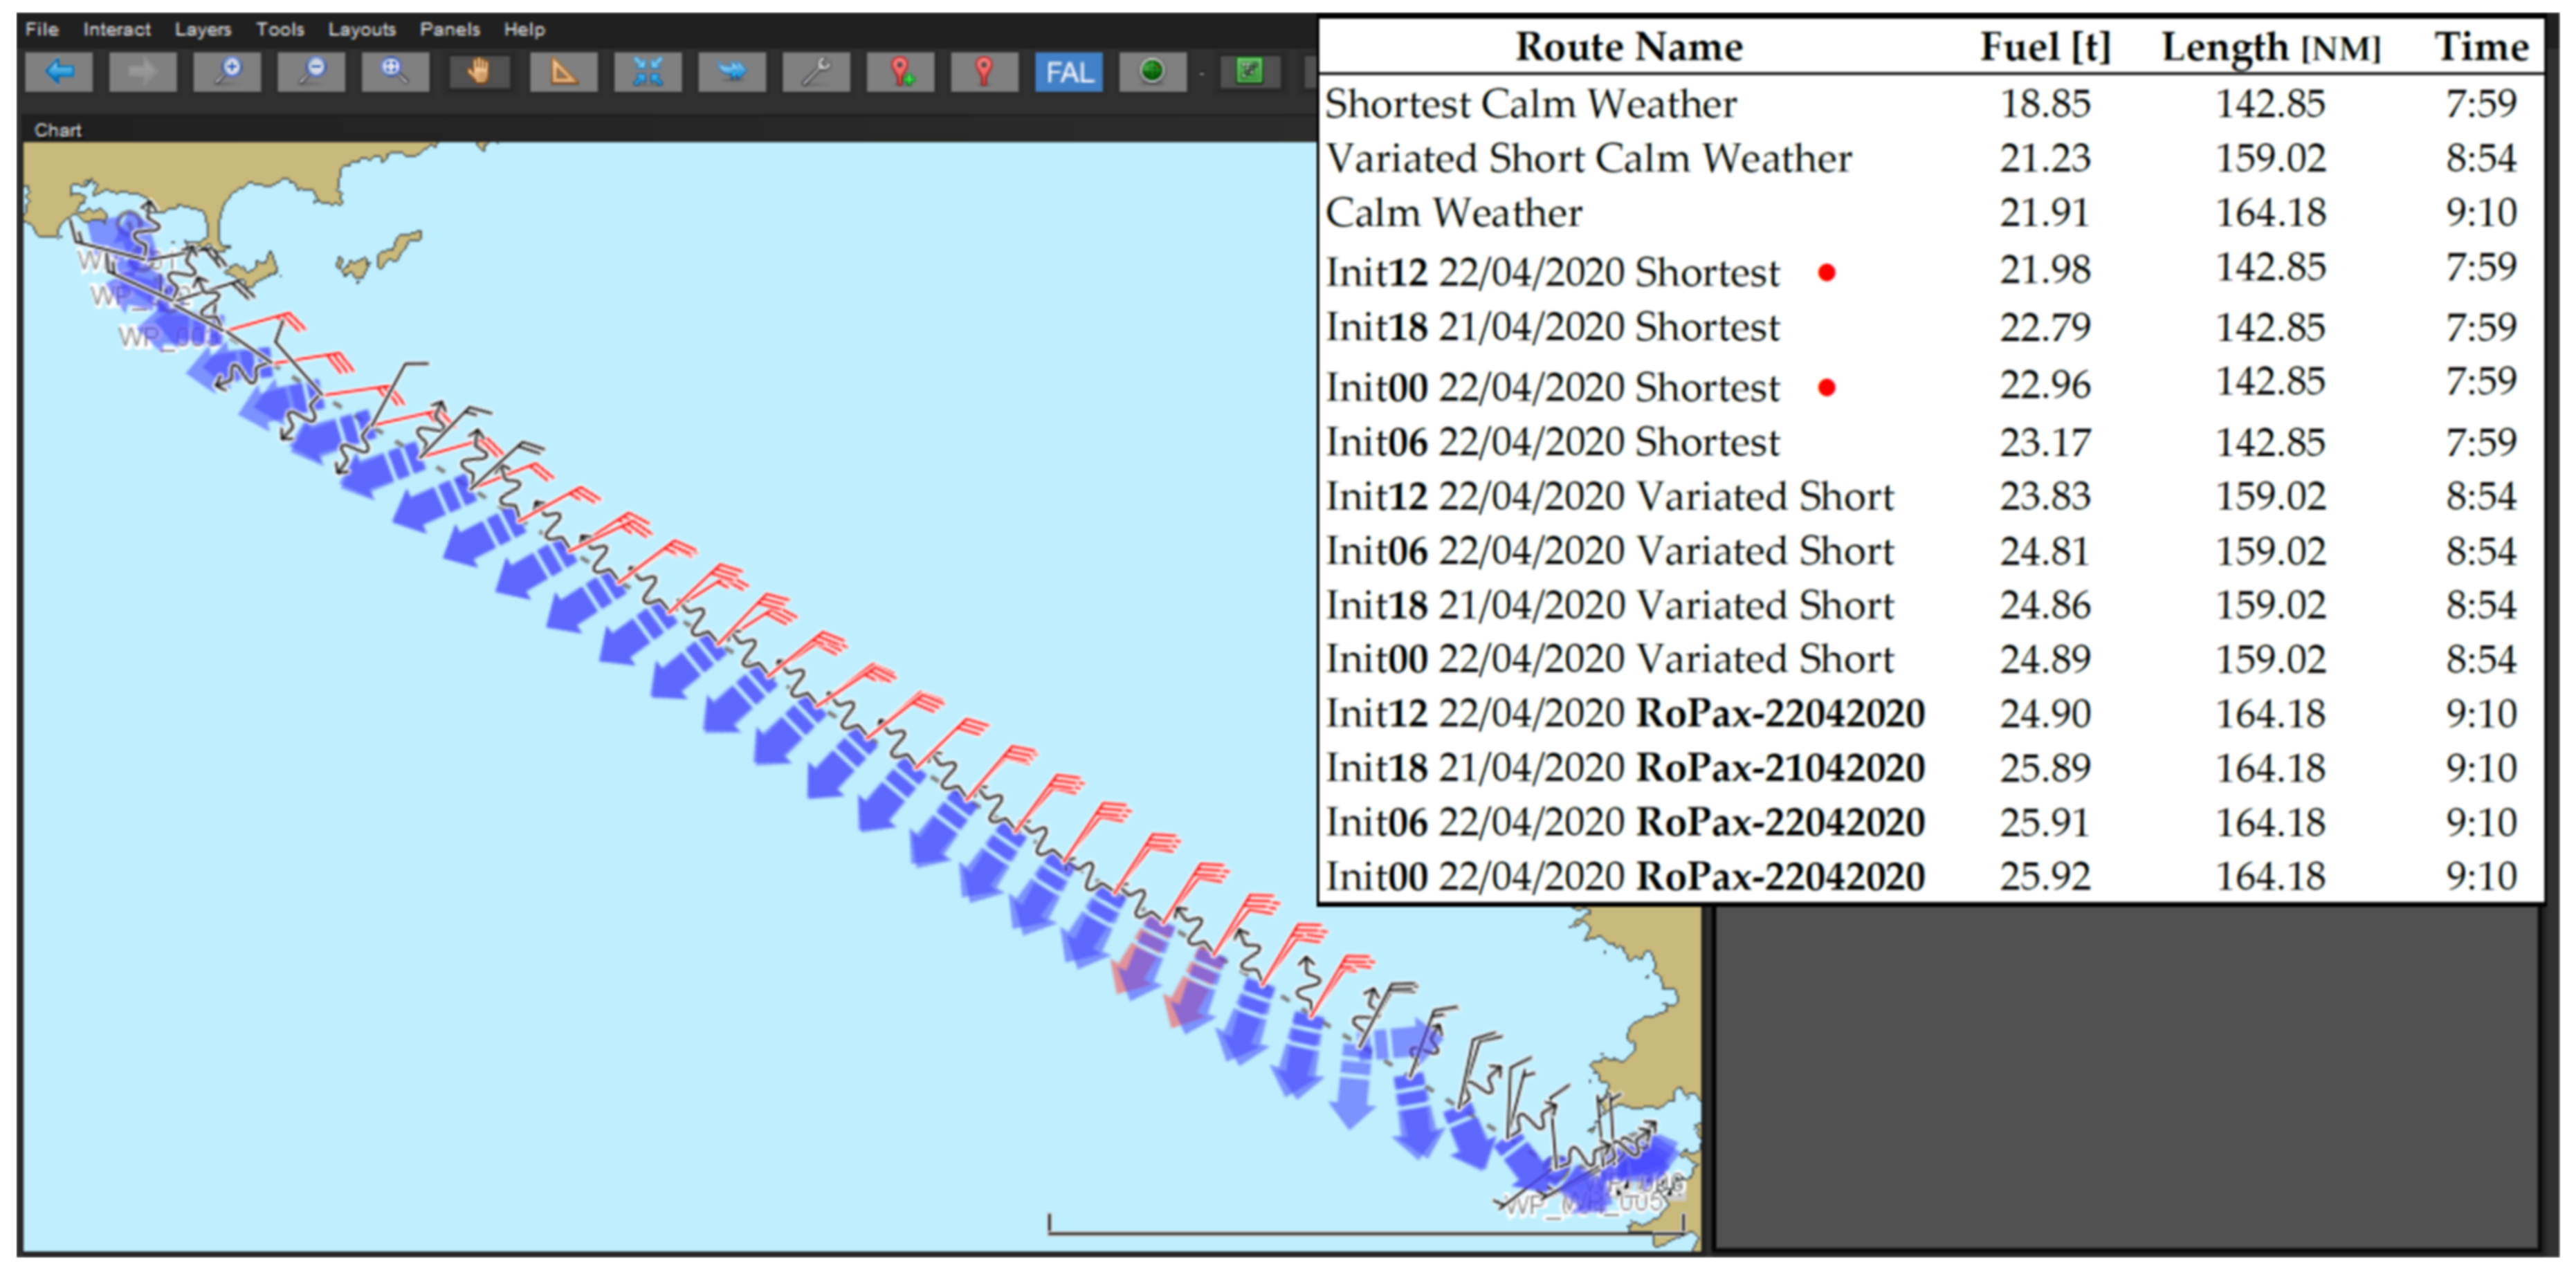Image resolution: width=2576 pixels, height=1270 pixels.
Task: Click the grey forward arrow button
Action: point(143,72)
